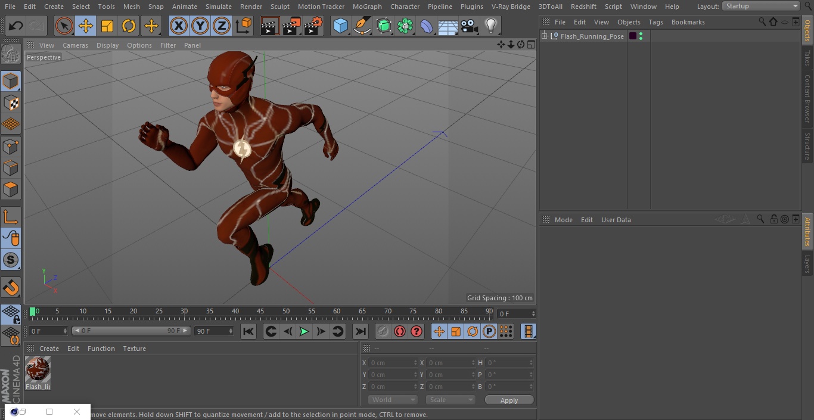Open Edit Render Settings icon
814x420 pixels.
(313, 26)
